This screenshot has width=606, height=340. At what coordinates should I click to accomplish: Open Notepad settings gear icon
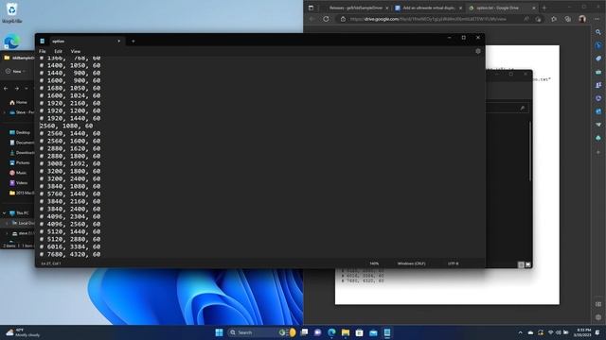click(478, 51)
